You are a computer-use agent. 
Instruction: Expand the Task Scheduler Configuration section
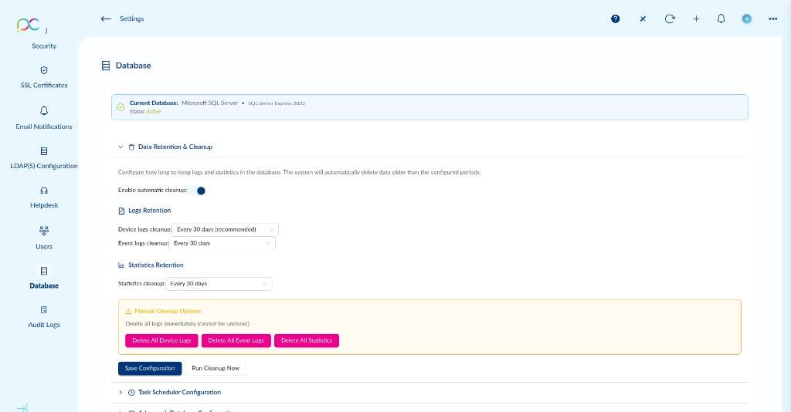click(121, 393)
